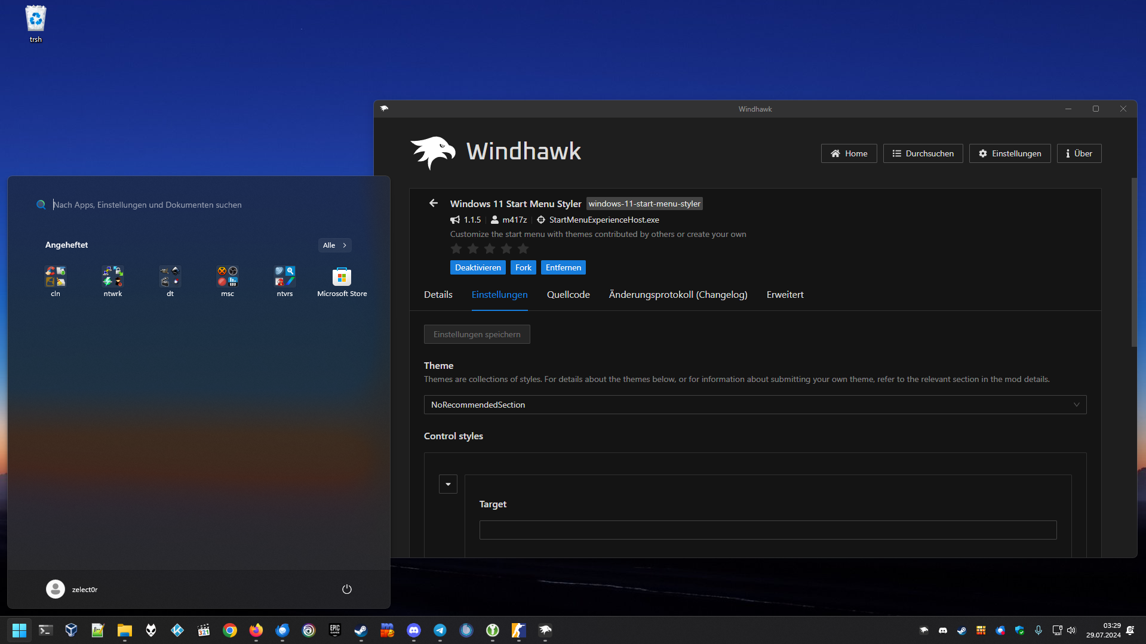
Task: Open the Notepad++ icon on the taskbar
Action: pyautogui.click(x=98, y=630)
